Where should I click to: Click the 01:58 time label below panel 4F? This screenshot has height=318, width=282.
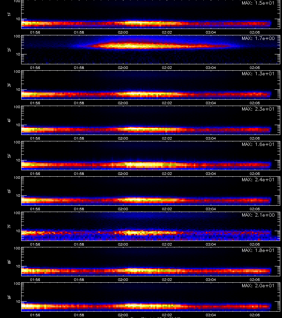click(79, 138)
